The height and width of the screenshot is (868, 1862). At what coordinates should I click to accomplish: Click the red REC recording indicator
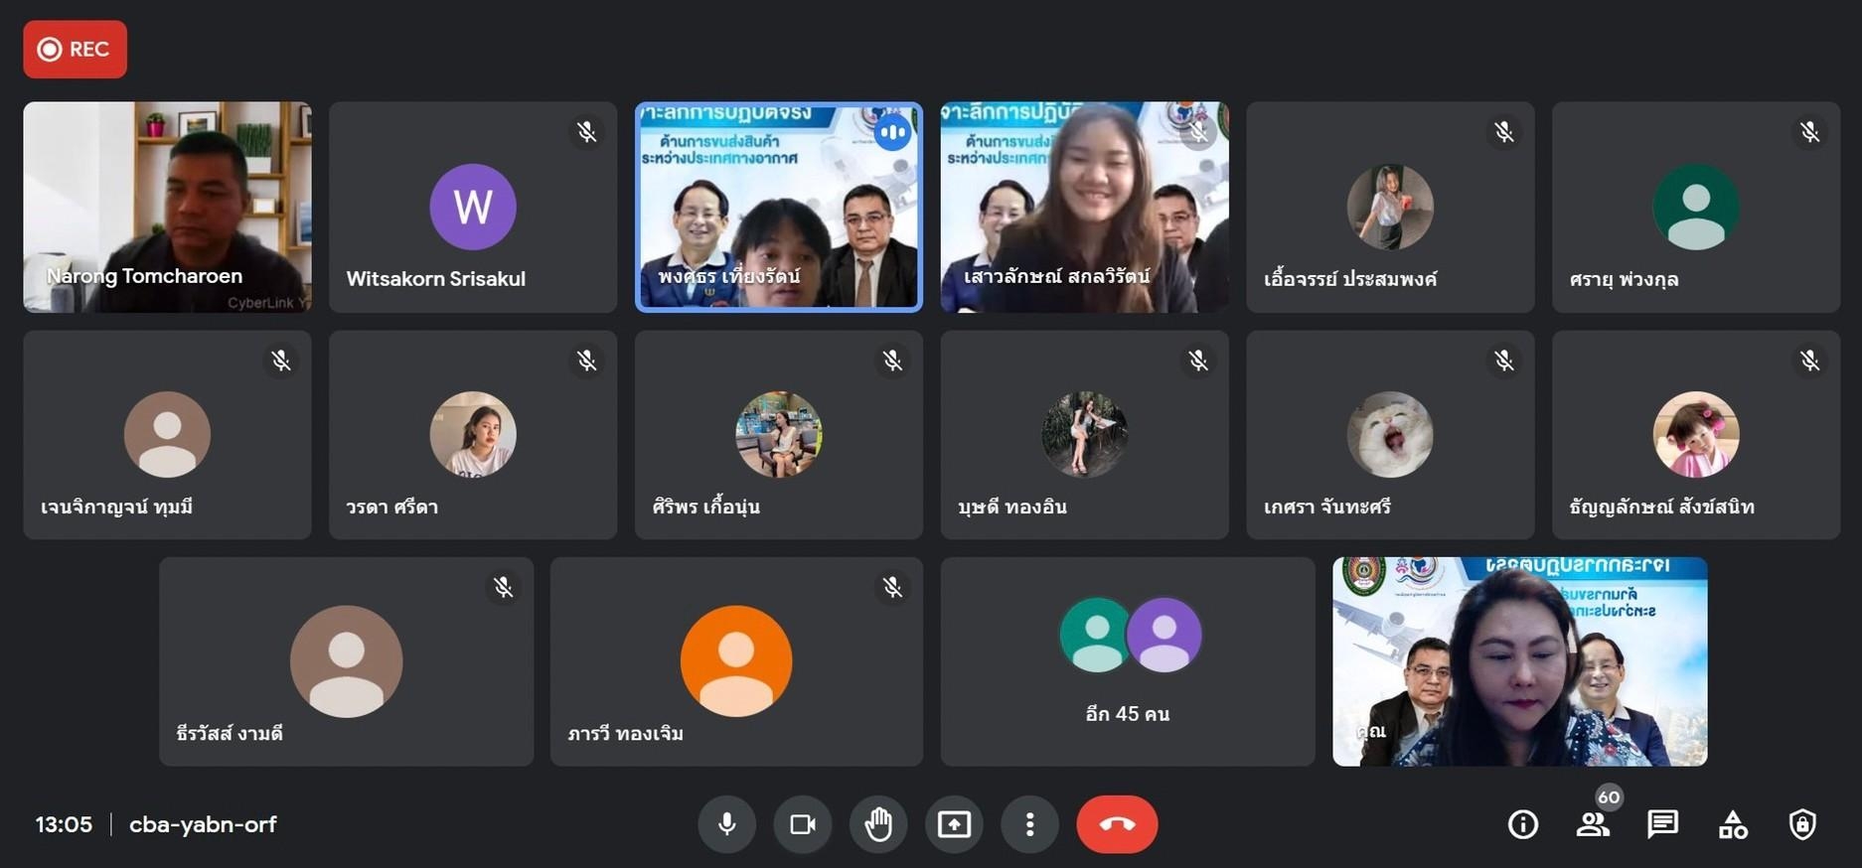point(75,50)
